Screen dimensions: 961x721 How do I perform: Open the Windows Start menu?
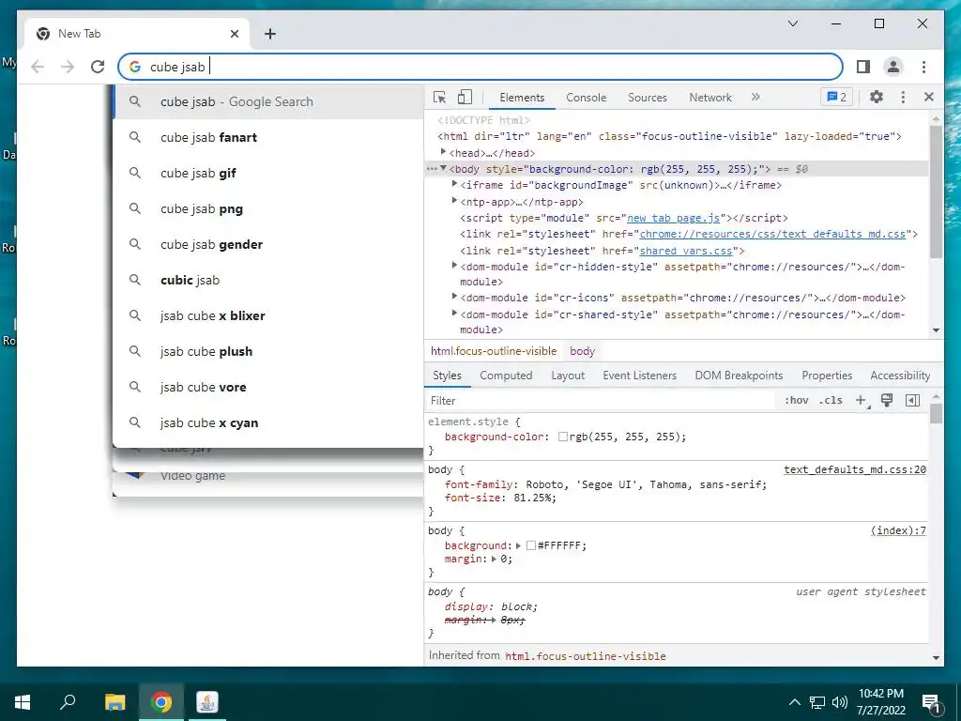pos(23,702)
